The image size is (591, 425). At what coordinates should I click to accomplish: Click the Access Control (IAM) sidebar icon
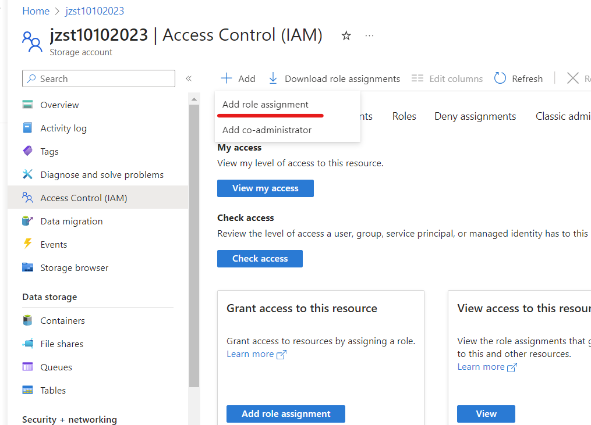(x=27, y=197)
